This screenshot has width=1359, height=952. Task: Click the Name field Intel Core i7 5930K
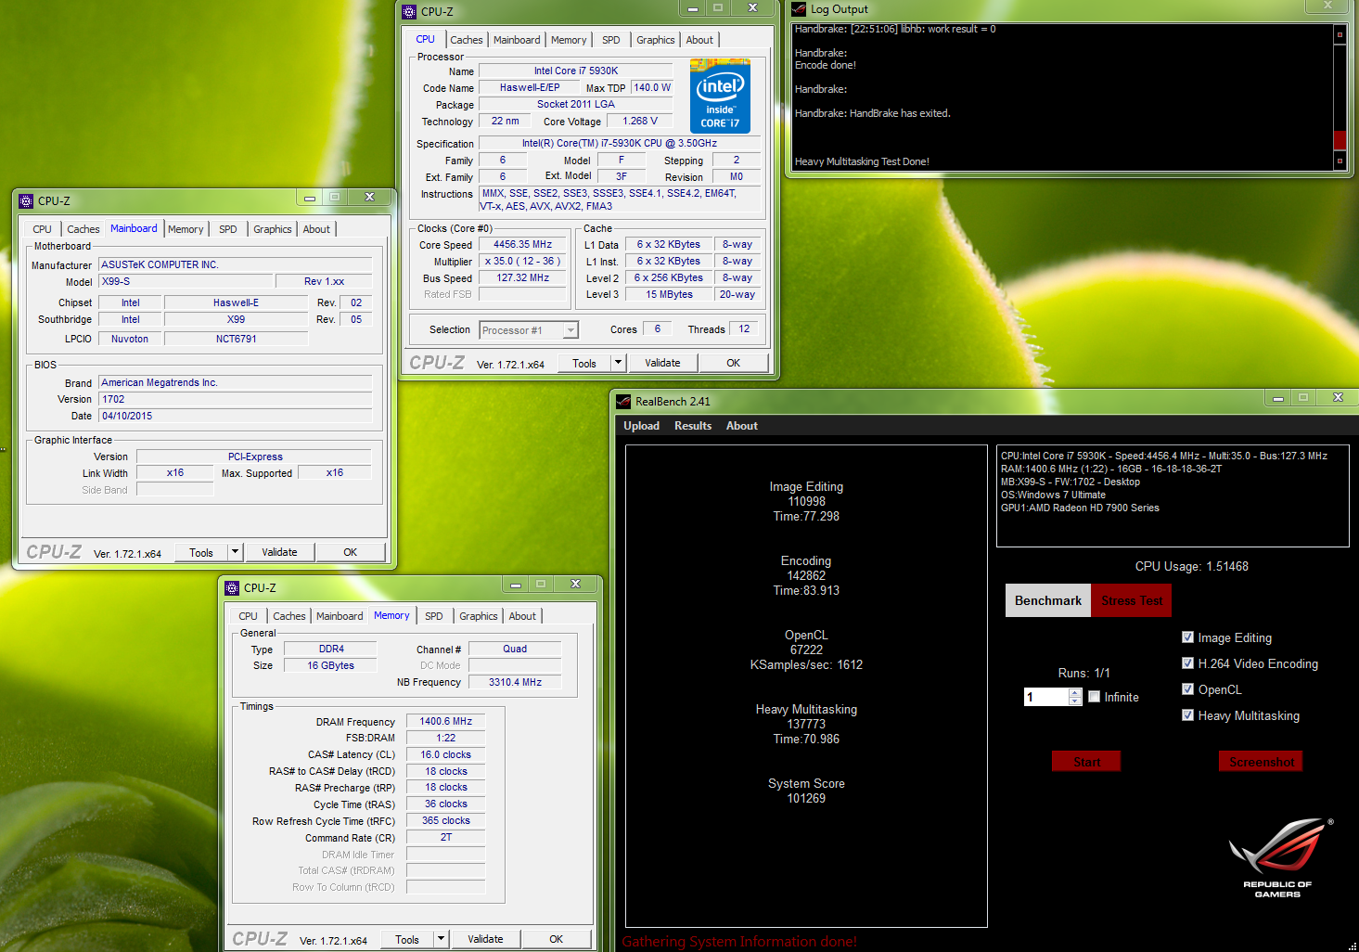coord(576,71)
